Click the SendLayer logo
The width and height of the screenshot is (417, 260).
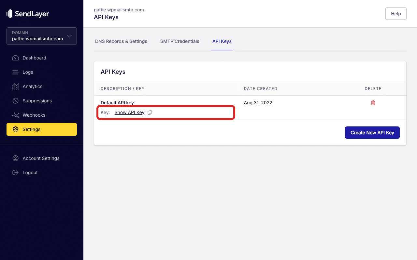click(x=28, y=14)
